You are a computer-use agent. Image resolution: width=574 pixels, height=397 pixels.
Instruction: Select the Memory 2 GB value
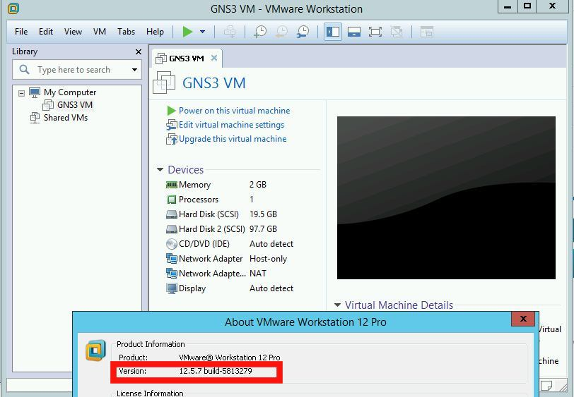(x=258, y=185)
